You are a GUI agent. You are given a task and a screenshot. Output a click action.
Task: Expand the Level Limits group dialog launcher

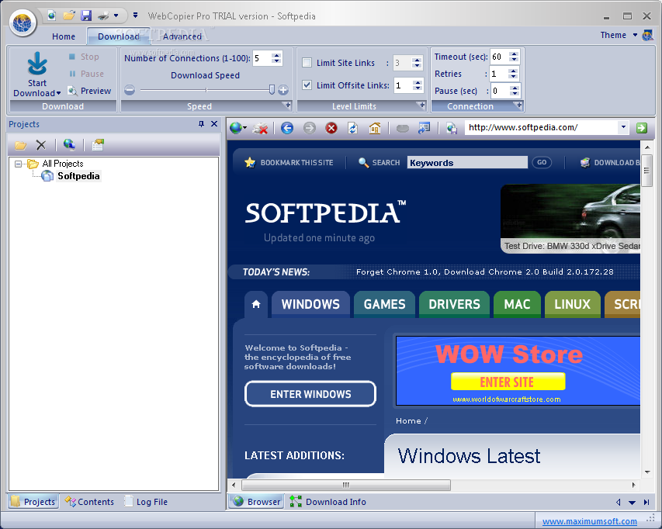pos(421,105)
